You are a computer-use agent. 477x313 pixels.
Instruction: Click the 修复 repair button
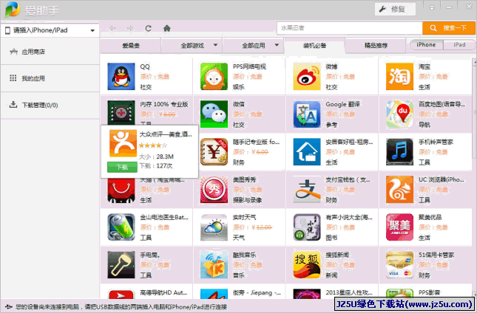coord(395,9)
